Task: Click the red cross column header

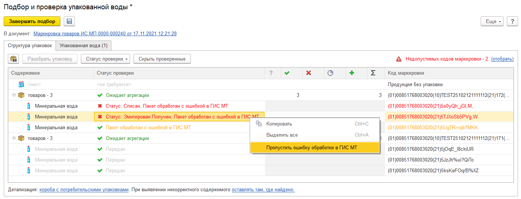Action: pyautogui.click(x=309, y=73)
